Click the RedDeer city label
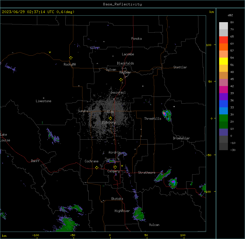The height and width of the screenshot is (239, 245). click(x=125, y=72)
